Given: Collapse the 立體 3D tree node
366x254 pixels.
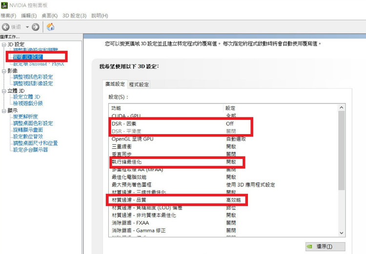Looking at the screenshot, I should click(x=3, y=91).
